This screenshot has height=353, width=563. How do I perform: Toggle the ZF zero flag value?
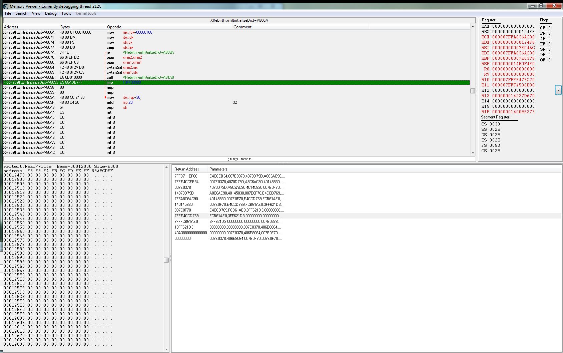point(549,44)
